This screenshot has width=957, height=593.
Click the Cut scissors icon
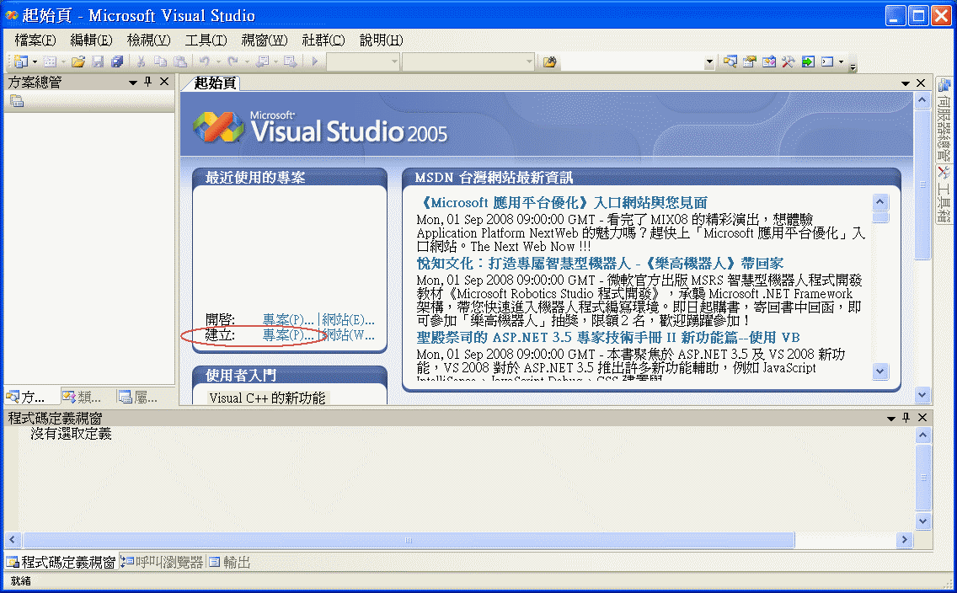coord(141,61)
